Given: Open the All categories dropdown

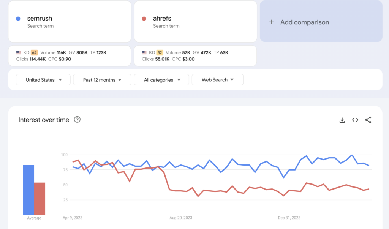Looking at the screenshot, I should (x=161, y=80).
